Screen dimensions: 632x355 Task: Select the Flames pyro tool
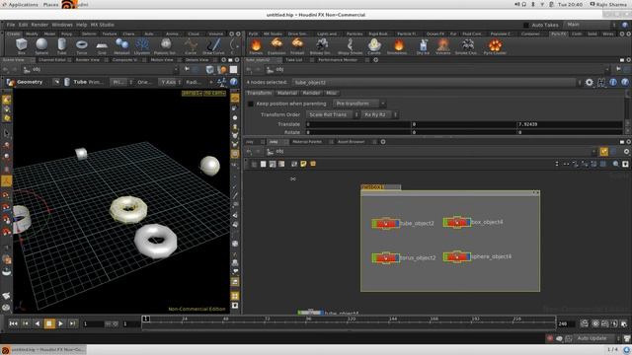256,46
